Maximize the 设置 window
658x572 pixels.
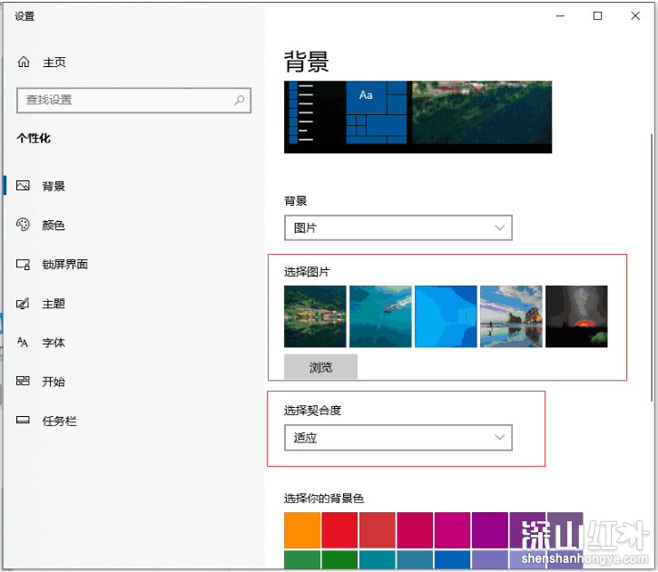coord(597,16)
